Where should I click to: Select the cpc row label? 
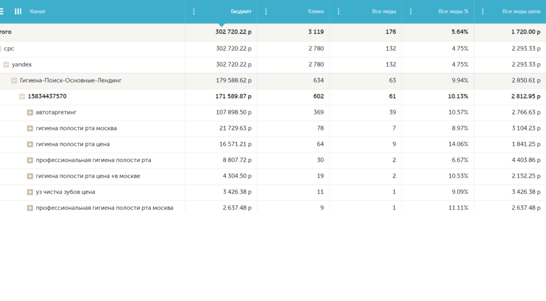click(9, 48)
